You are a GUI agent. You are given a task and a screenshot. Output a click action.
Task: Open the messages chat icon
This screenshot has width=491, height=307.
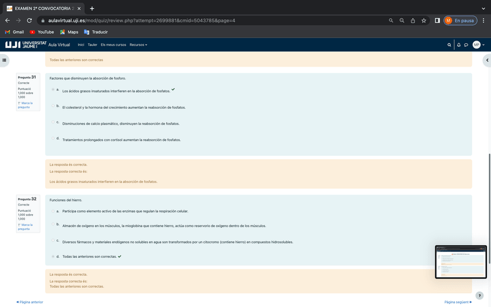[466, 45]
